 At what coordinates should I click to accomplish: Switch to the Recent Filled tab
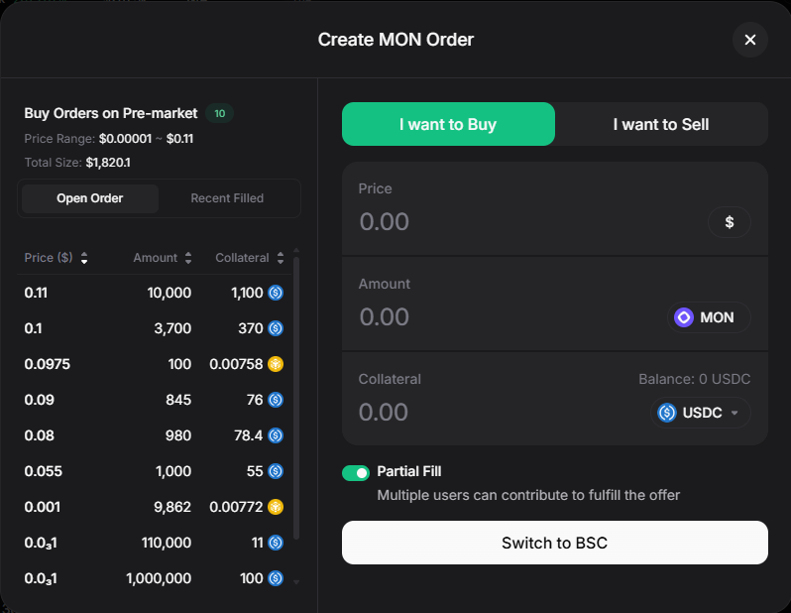[x=227, y=198]
